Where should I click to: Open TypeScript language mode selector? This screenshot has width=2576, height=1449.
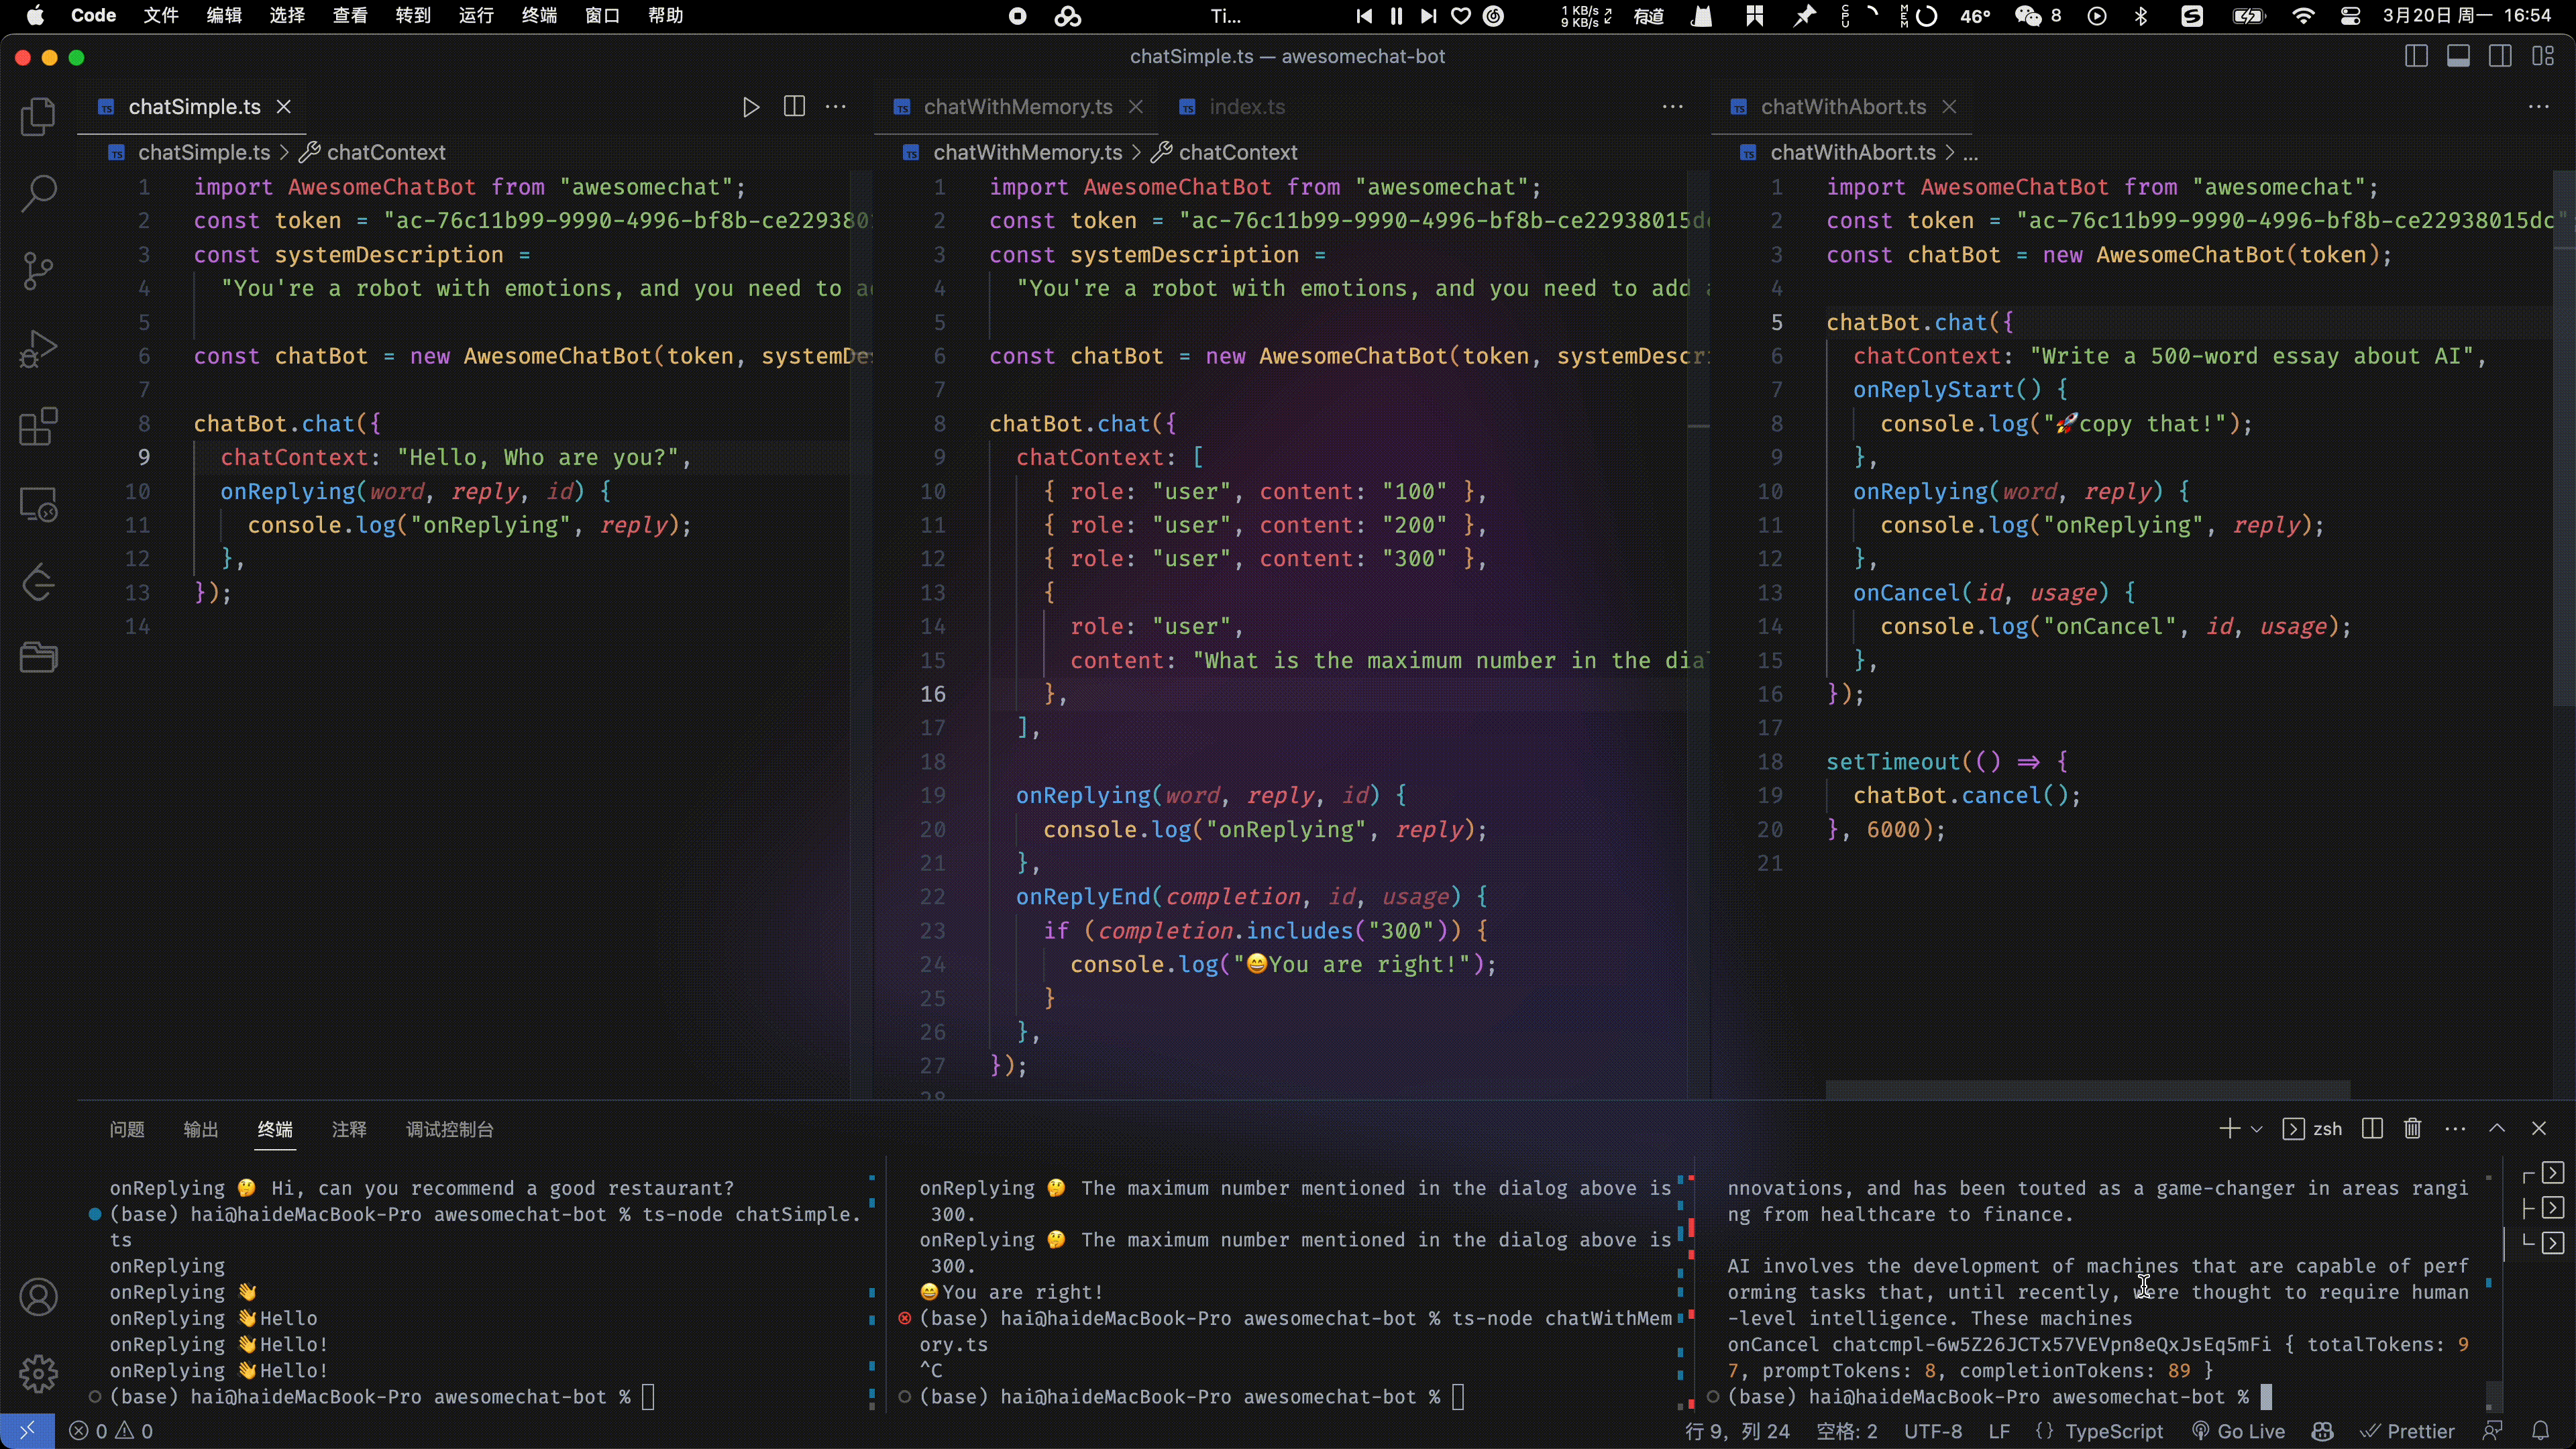[x=2113, y=1431]
